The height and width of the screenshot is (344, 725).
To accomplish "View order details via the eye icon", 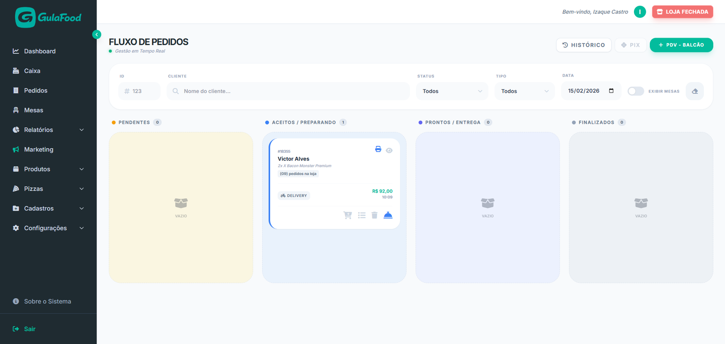I will (389, 150).
